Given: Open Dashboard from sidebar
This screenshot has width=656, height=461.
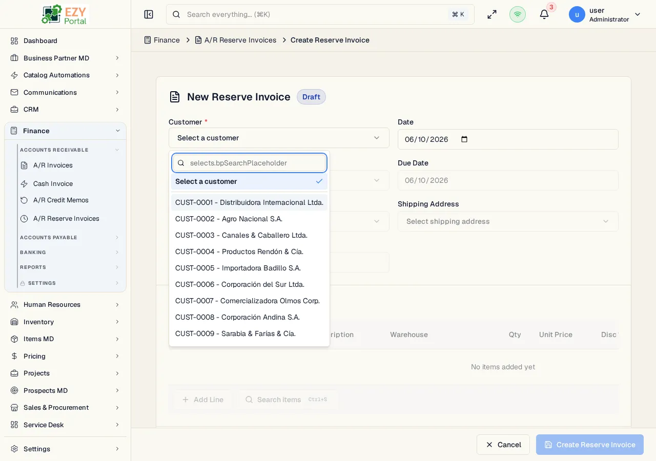Looking at the screenshot, I should click(65, 40).
